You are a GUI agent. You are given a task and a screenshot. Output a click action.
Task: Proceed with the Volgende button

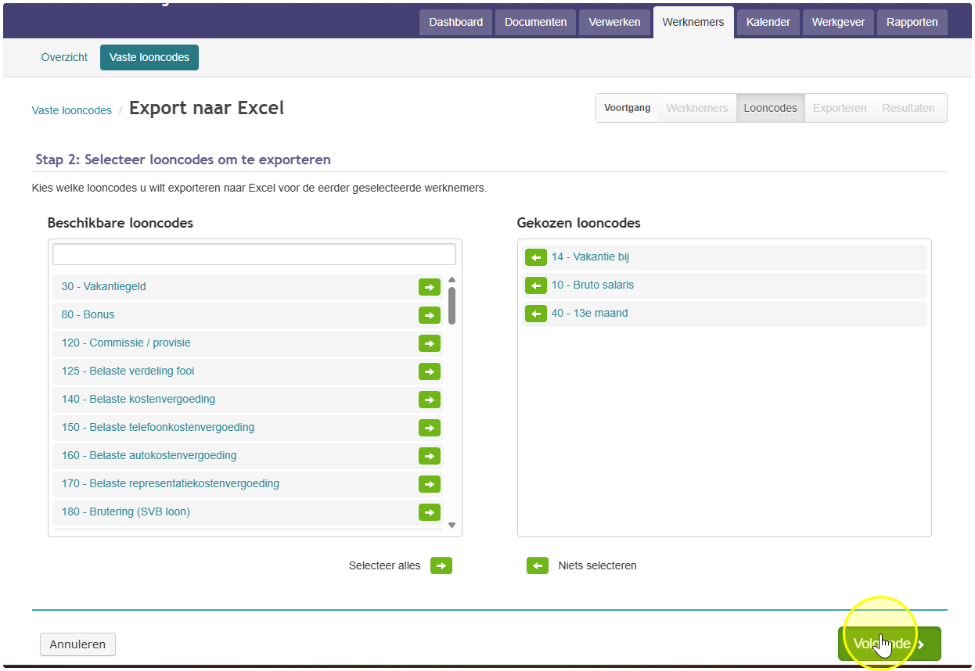tap(890, 644)
